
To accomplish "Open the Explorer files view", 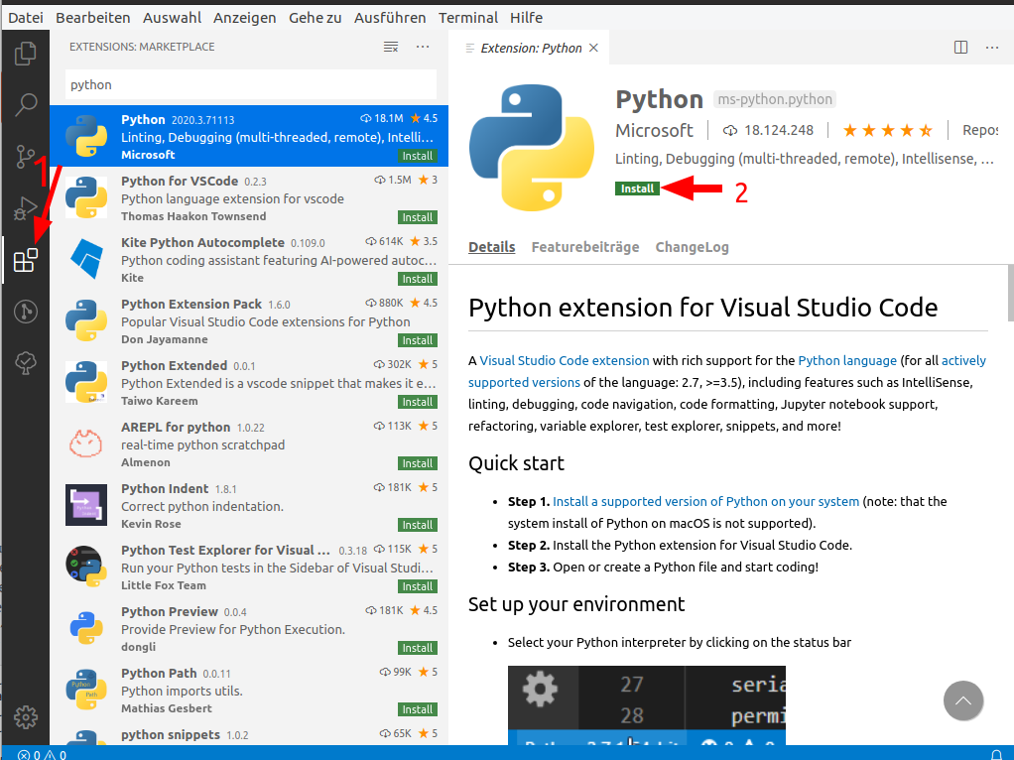I will coord(25,53).
